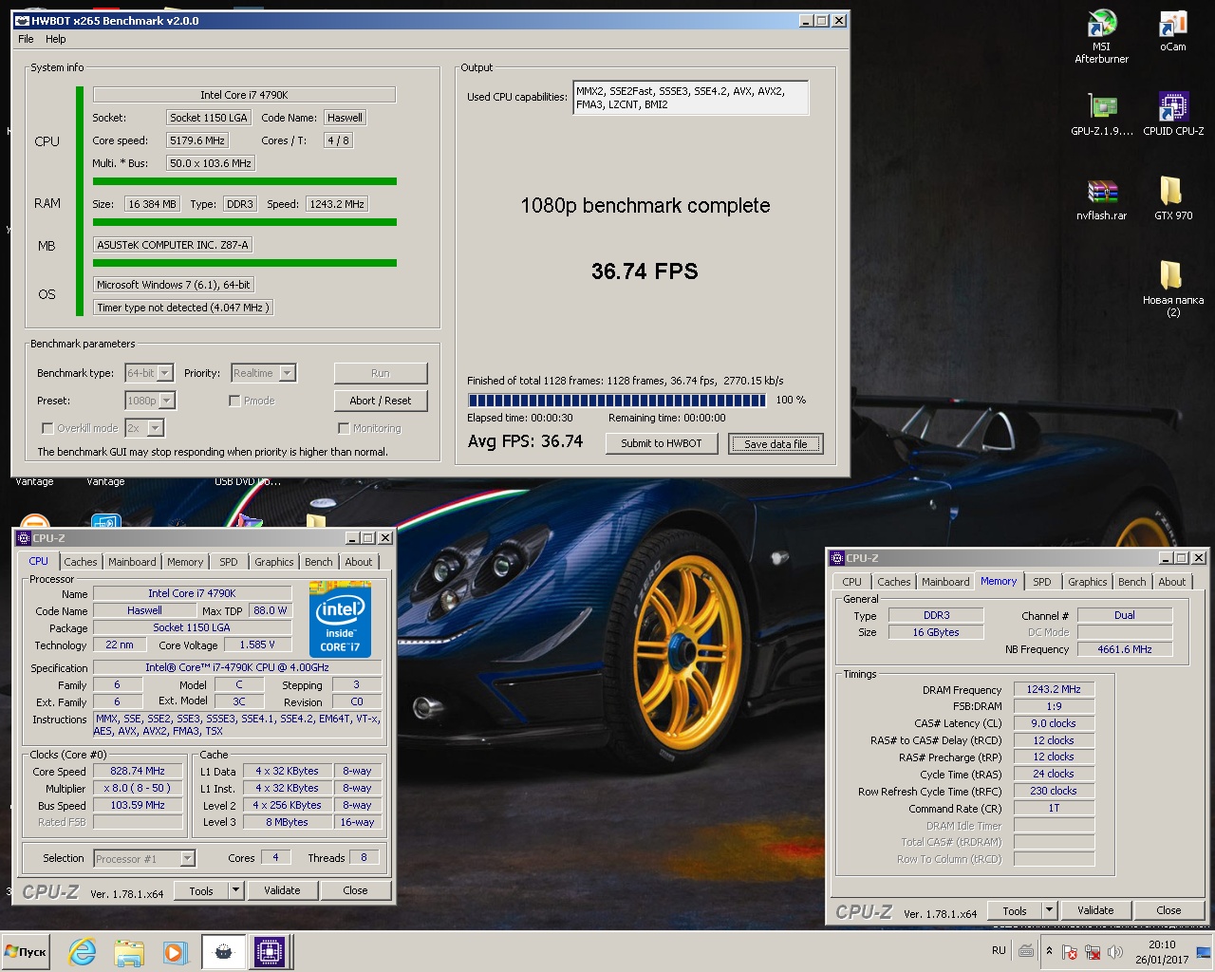This screenshot has width=1215, height=972.
Task: Launch GPU-Z from the desktop icon
Action: tap(1102, 115)
